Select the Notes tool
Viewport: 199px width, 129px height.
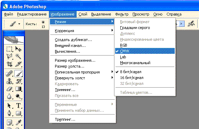point(9,122)
